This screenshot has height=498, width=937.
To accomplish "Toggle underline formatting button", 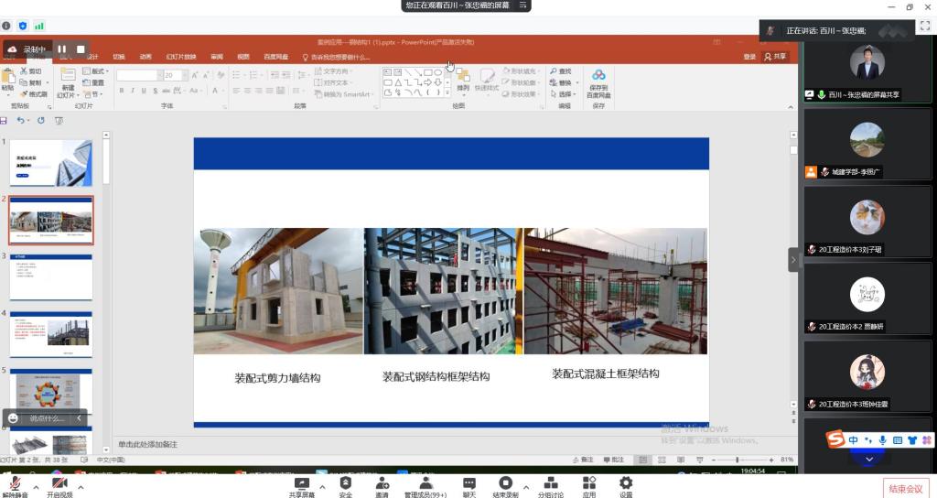I will (144, 91).
